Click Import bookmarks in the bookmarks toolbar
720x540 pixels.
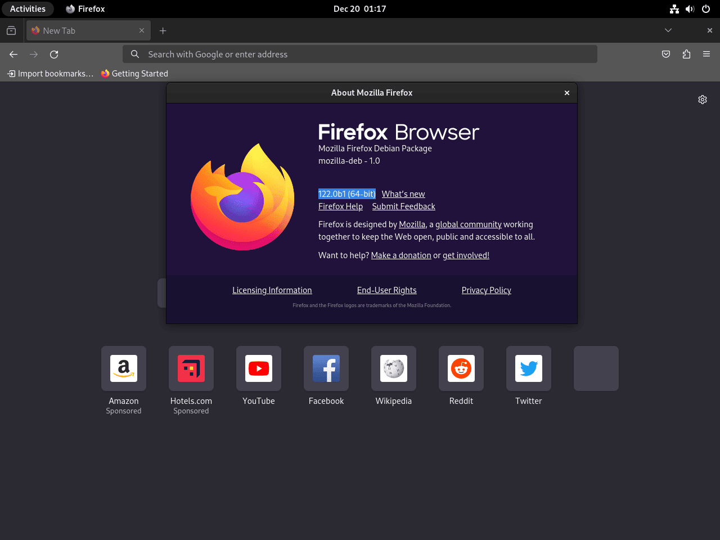click(49, 73)
